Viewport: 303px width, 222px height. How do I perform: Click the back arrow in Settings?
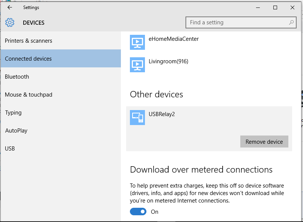[10, 7]
